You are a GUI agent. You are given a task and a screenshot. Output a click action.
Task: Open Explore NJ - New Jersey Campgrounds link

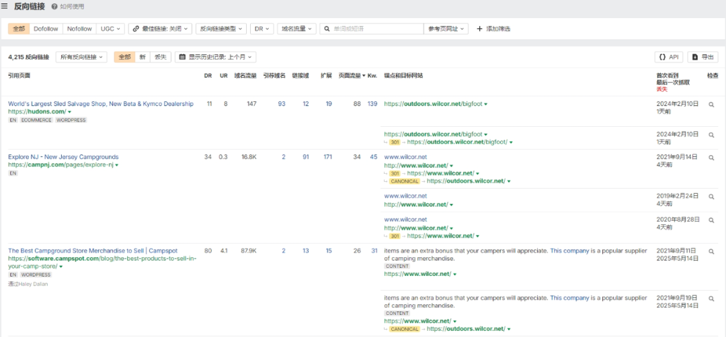[63, 157]
